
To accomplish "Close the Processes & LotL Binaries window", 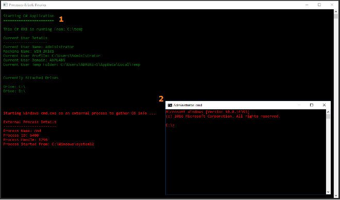I will point(332,5).
